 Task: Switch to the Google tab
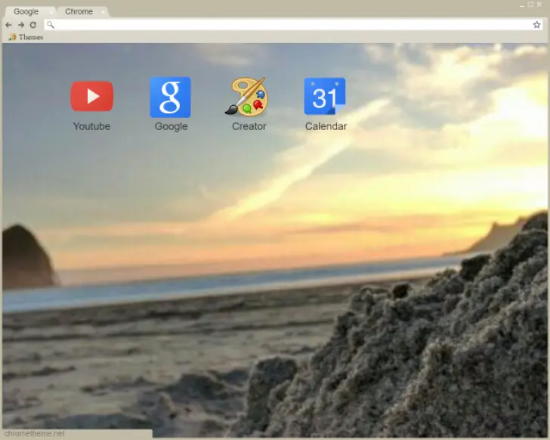tap(26, 11)
